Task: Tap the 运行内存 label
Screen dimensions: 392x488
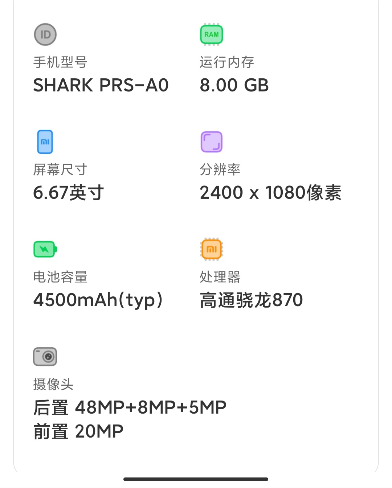Action: pos(227,62)
